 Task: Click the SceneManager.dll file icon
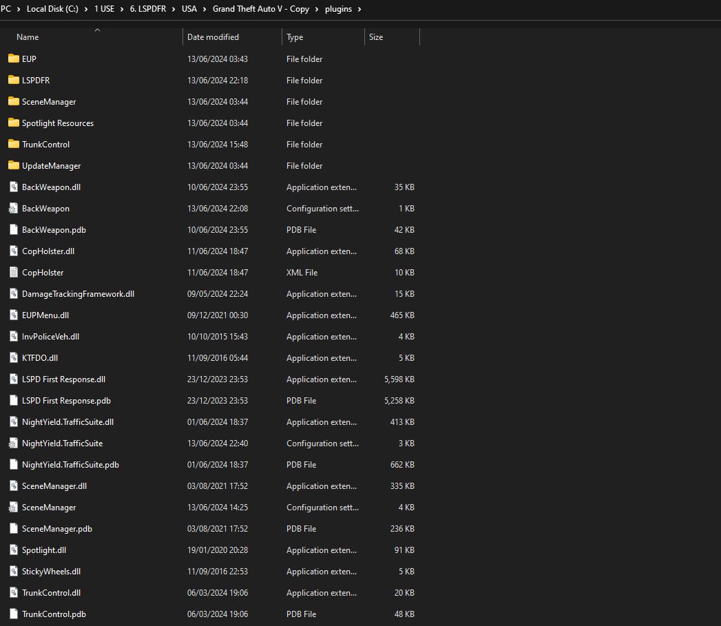click(x=14, y=486)
